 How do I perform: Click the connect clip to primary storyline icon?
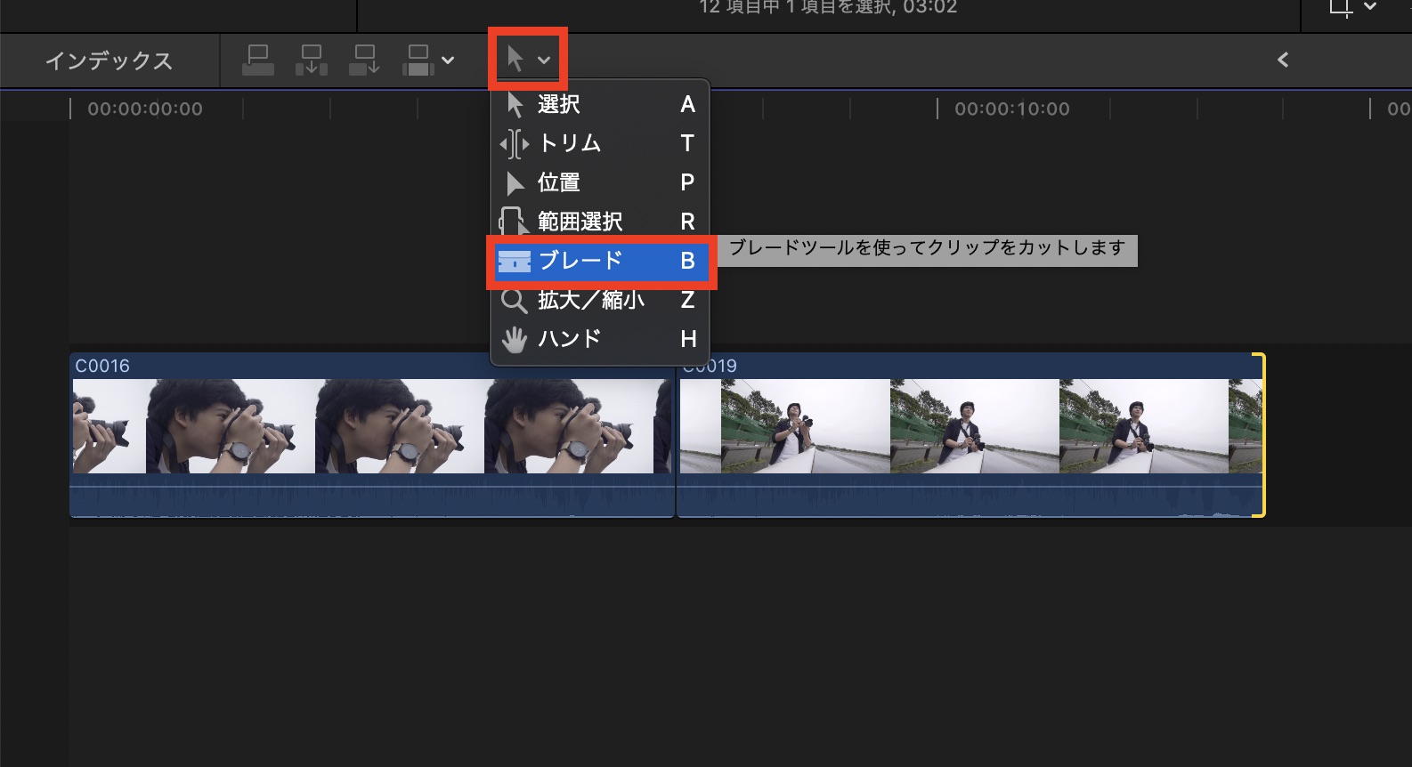pyautogui.click(x=258, y=61)
